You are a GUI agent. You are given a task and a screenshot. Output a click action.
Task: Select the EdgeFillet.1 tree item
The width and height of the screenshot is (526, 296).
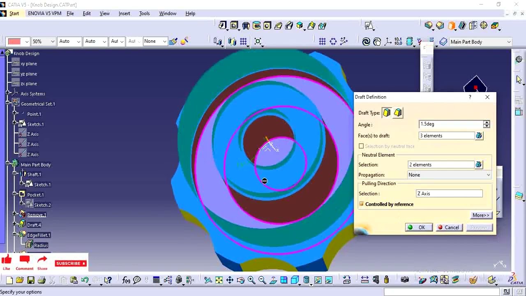click(x=39, y=235)
